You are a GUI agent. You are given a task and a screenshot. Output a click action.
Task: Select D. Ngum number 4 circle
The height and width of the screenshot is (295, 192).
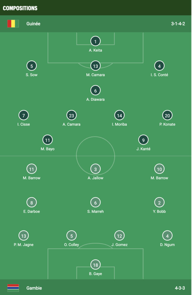point(167,236)
